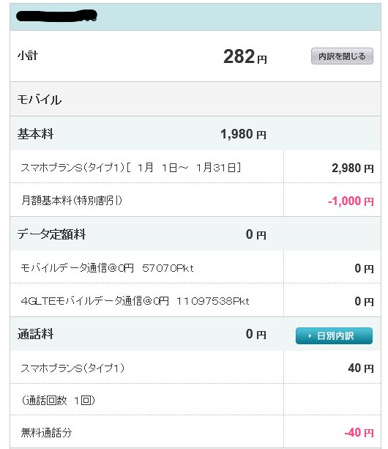Click the 月額基本料(特別割引) row
This screenshot has width=388, height=449.
(195, 200)
